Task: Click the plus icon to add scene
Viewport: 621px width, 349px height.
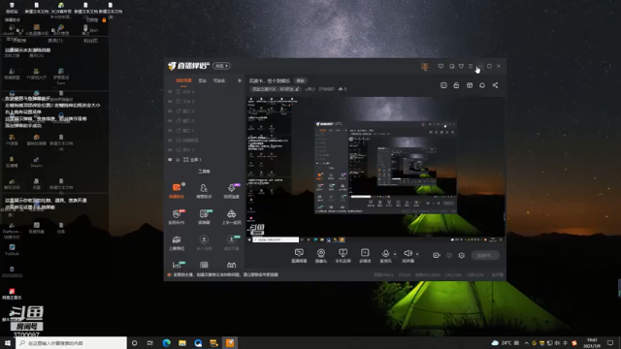Action: tap(240, 80)
